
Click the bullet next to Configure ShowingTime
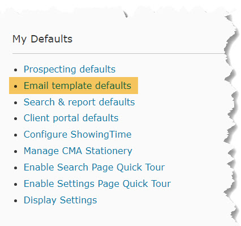tap(15, 135)
